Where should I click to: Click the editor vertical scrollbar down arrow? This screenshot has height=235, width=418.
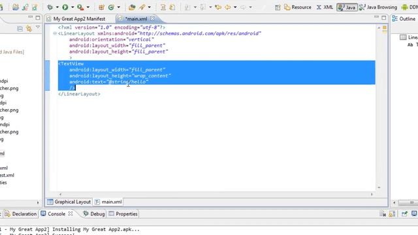point(379,187)
